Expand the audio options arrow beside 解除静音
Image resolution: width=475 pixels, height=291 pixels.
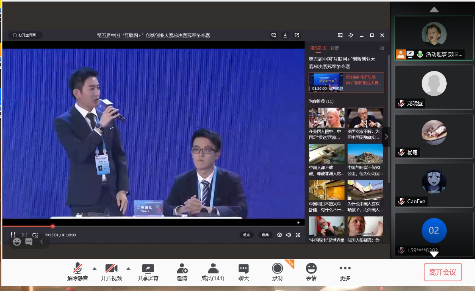coord(94,268)
